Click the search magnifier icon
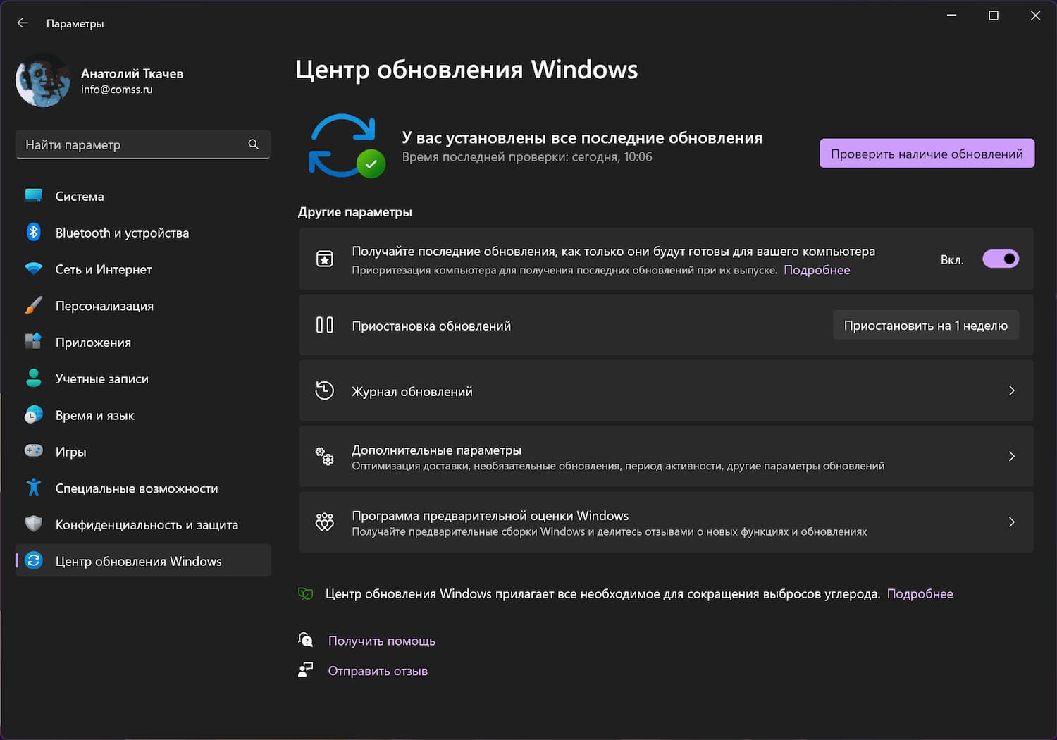Screen dimensions: 1057x740 coord(254,144)
